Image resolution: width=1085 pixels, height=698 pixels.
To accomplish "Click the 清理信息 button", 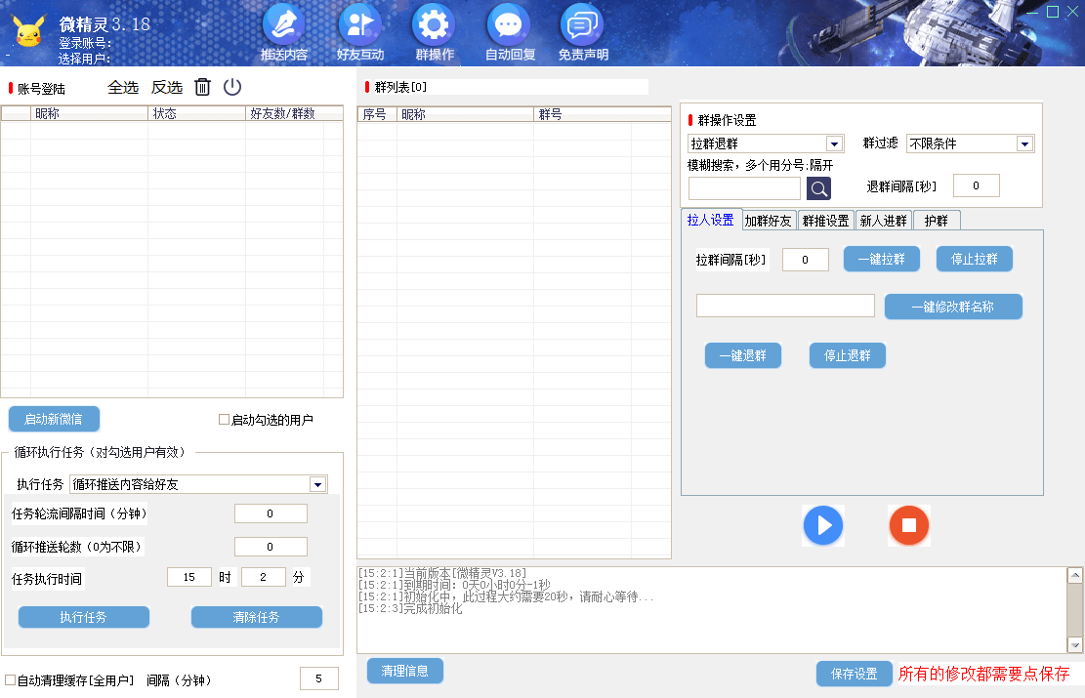I will coord(404,671).
